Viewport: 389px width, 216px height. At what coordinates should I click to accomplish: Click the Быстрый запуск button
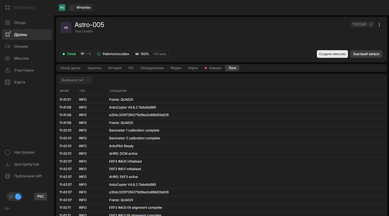[x=366, y=54]
